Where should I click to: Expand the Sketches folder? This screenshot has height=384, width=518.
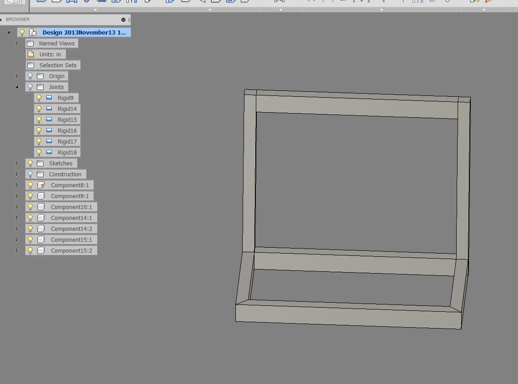point(17,163)
